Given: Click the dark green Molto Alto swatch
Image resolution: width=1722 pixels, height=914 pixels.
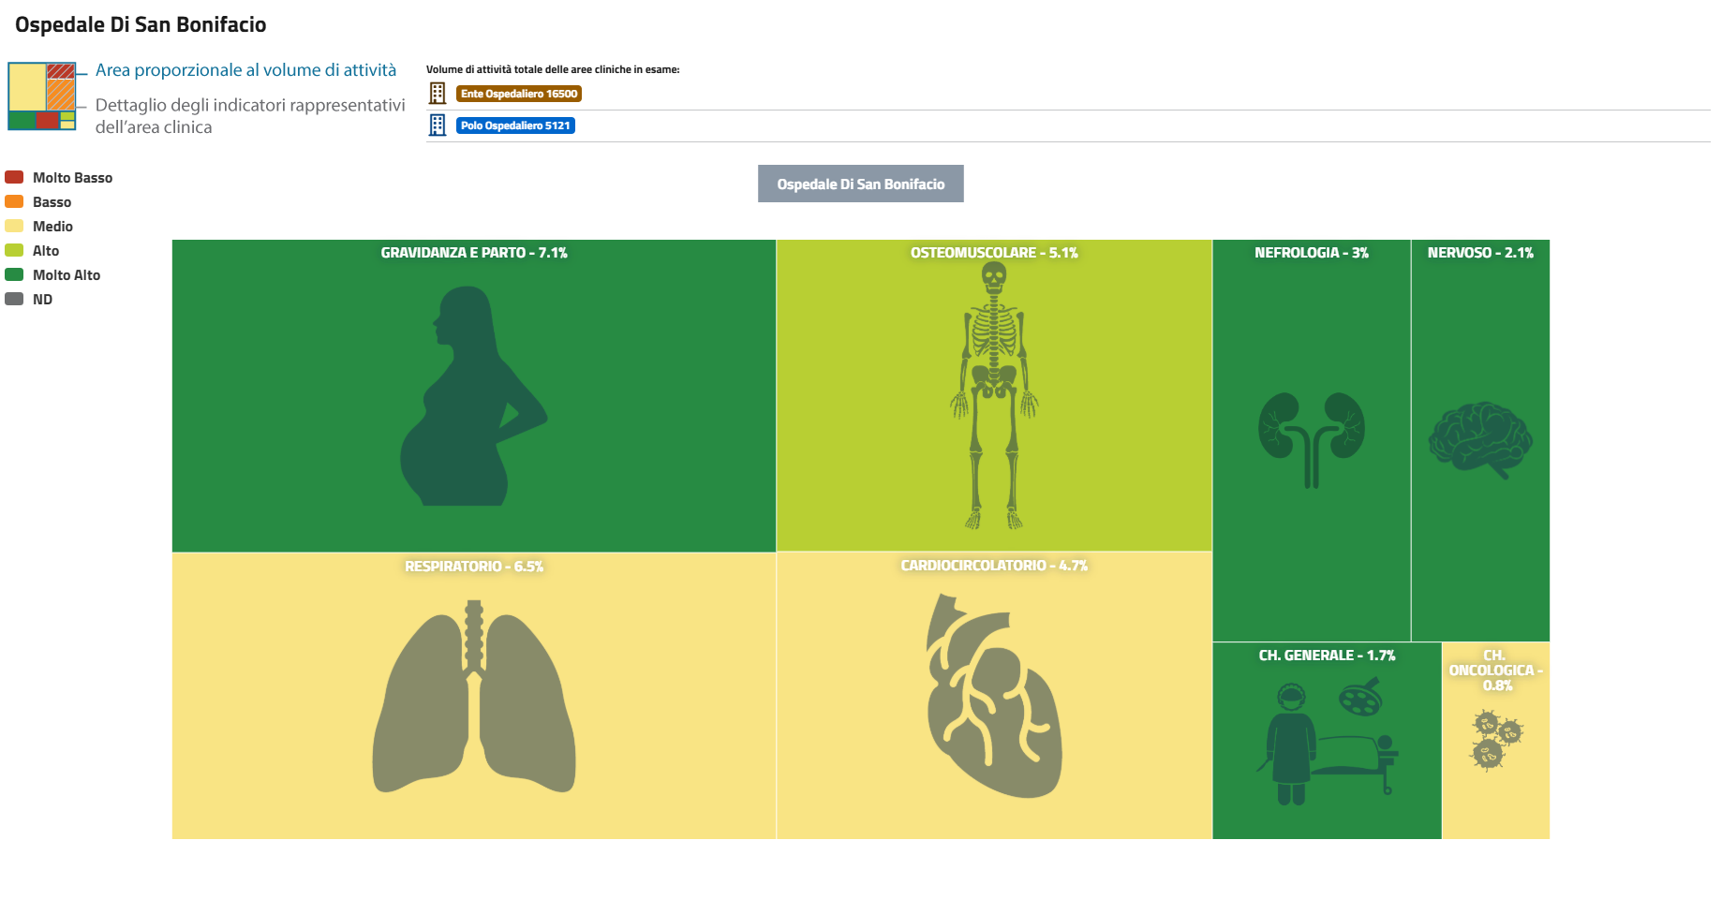Looking at the screenshot, I should [x=14, y=274].
